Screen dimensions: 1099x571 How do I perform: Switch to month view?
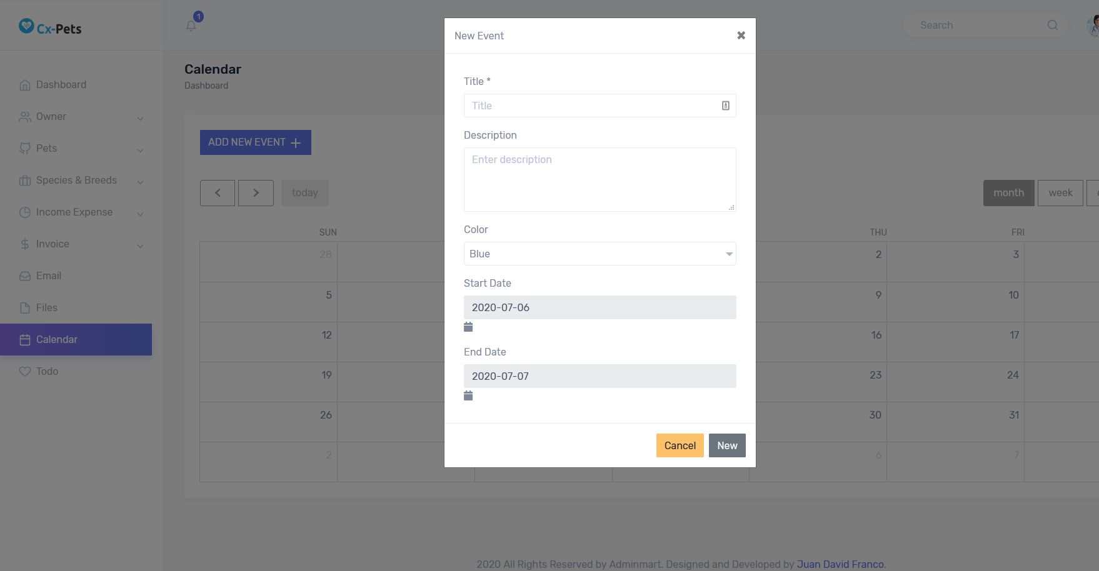click(1008, 193)
